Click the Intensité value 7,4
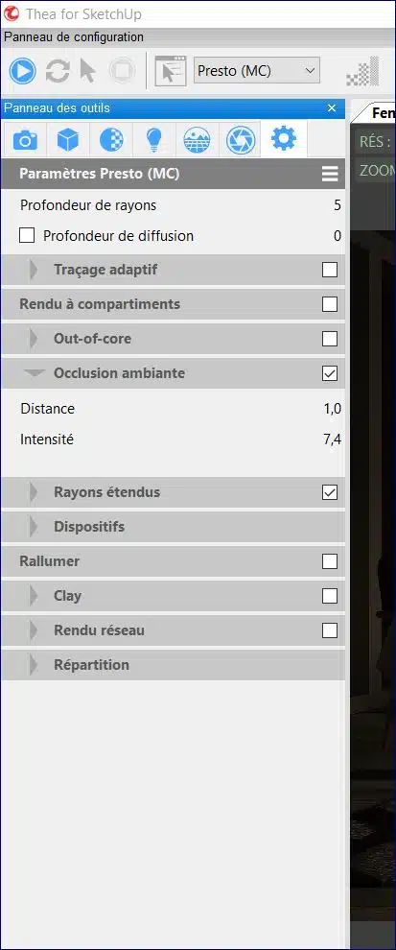 (332, 439)
